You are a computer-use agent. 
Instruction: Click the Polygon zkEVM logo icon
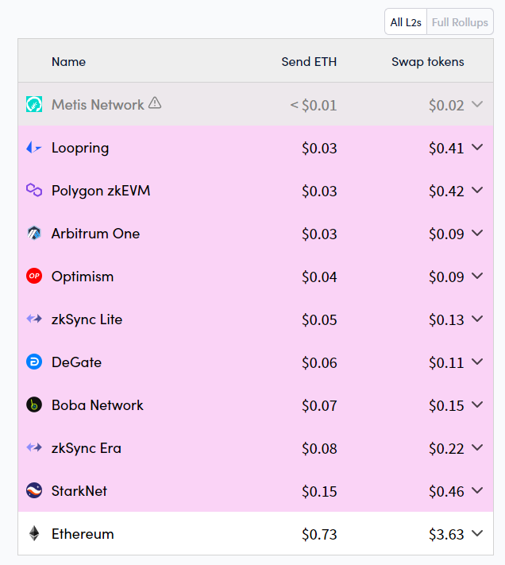pyautogui.click(x=34, y=190)
